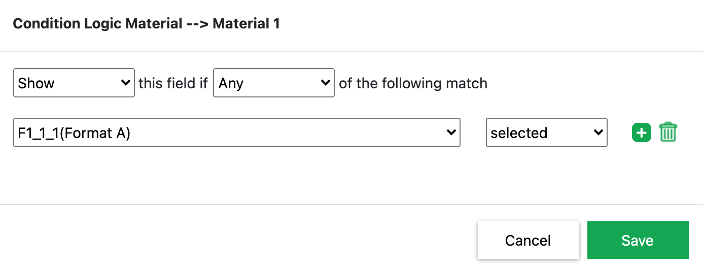This screenshot has width=703, height=271.
Task: Open the selected state dropdown
Action: pyautogui.click(x=546, y=133)
